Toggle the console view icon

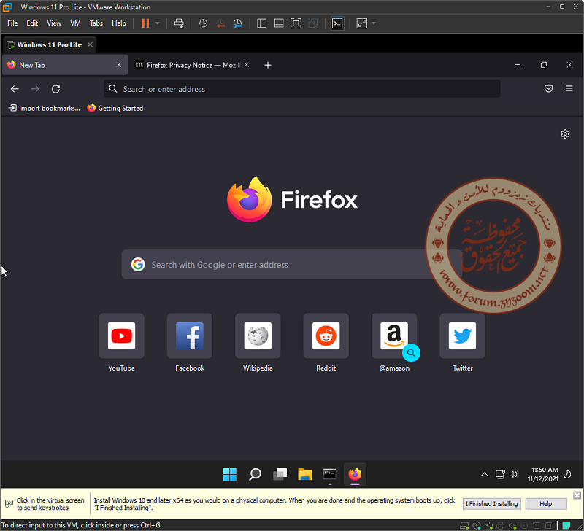tap(337, 23)
